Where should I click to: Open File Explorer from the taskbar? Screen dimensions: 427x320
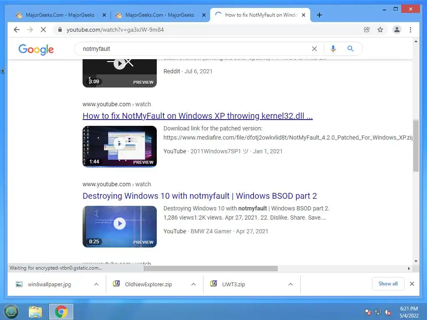click(35, 312)
